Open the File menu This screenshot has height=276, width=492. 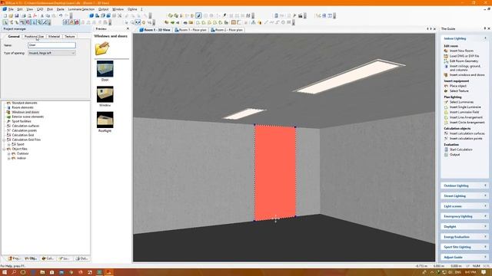11,9
